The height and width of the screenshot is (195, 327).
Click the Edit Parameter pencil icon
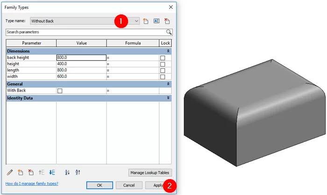[10, 172]
